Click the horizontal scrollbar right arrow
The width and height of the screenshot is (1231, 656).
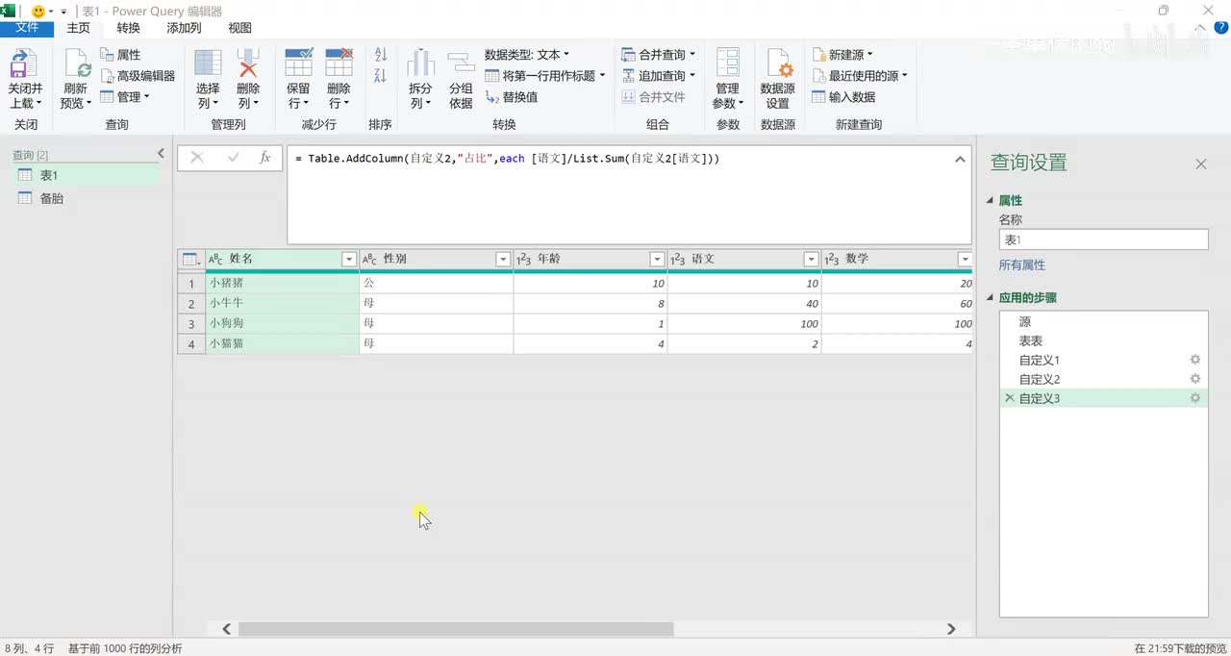(951, 629)
